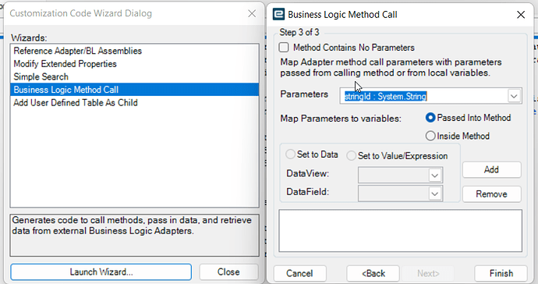Click the Launch Wizard button

pyautogui.click(x=101, y=272)
